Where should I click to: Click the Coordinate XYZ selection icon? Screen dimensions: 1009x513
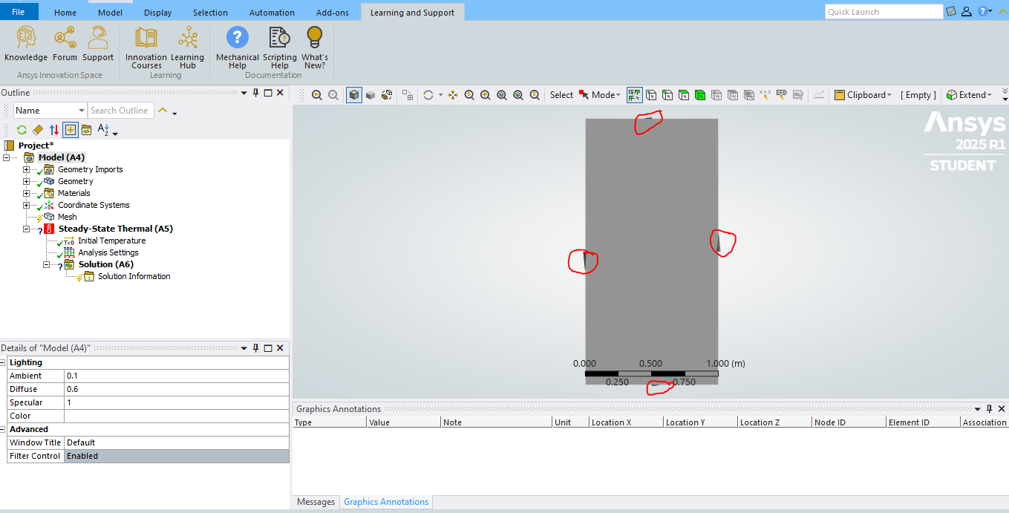click(765, 95)
